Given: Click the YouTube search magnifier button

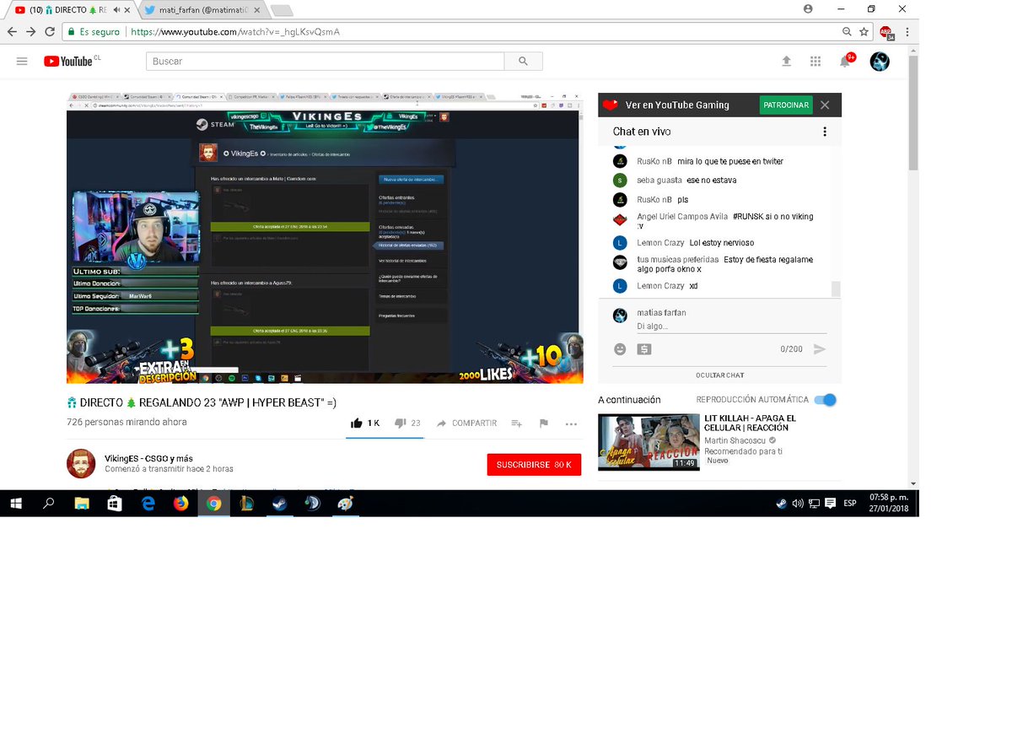Looking at the screenshot, I should point(523,62).
